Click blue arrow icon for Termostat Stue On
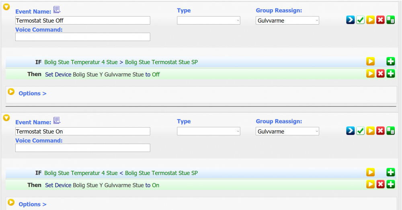This screenshot has height=210, width=402. [351, 131]
